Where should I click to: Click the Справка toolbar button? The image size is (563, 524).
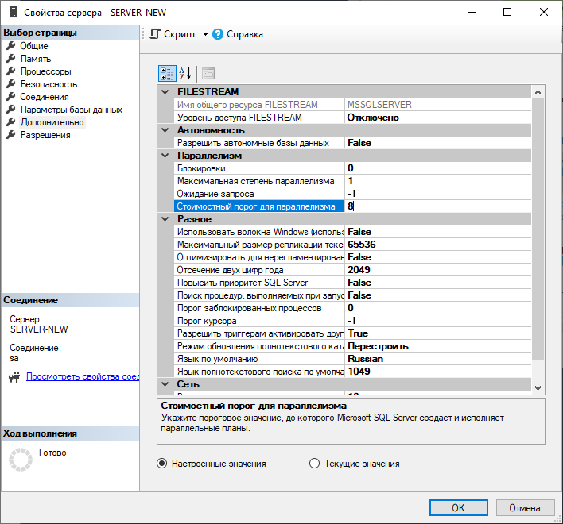click(x=238, y=34)
